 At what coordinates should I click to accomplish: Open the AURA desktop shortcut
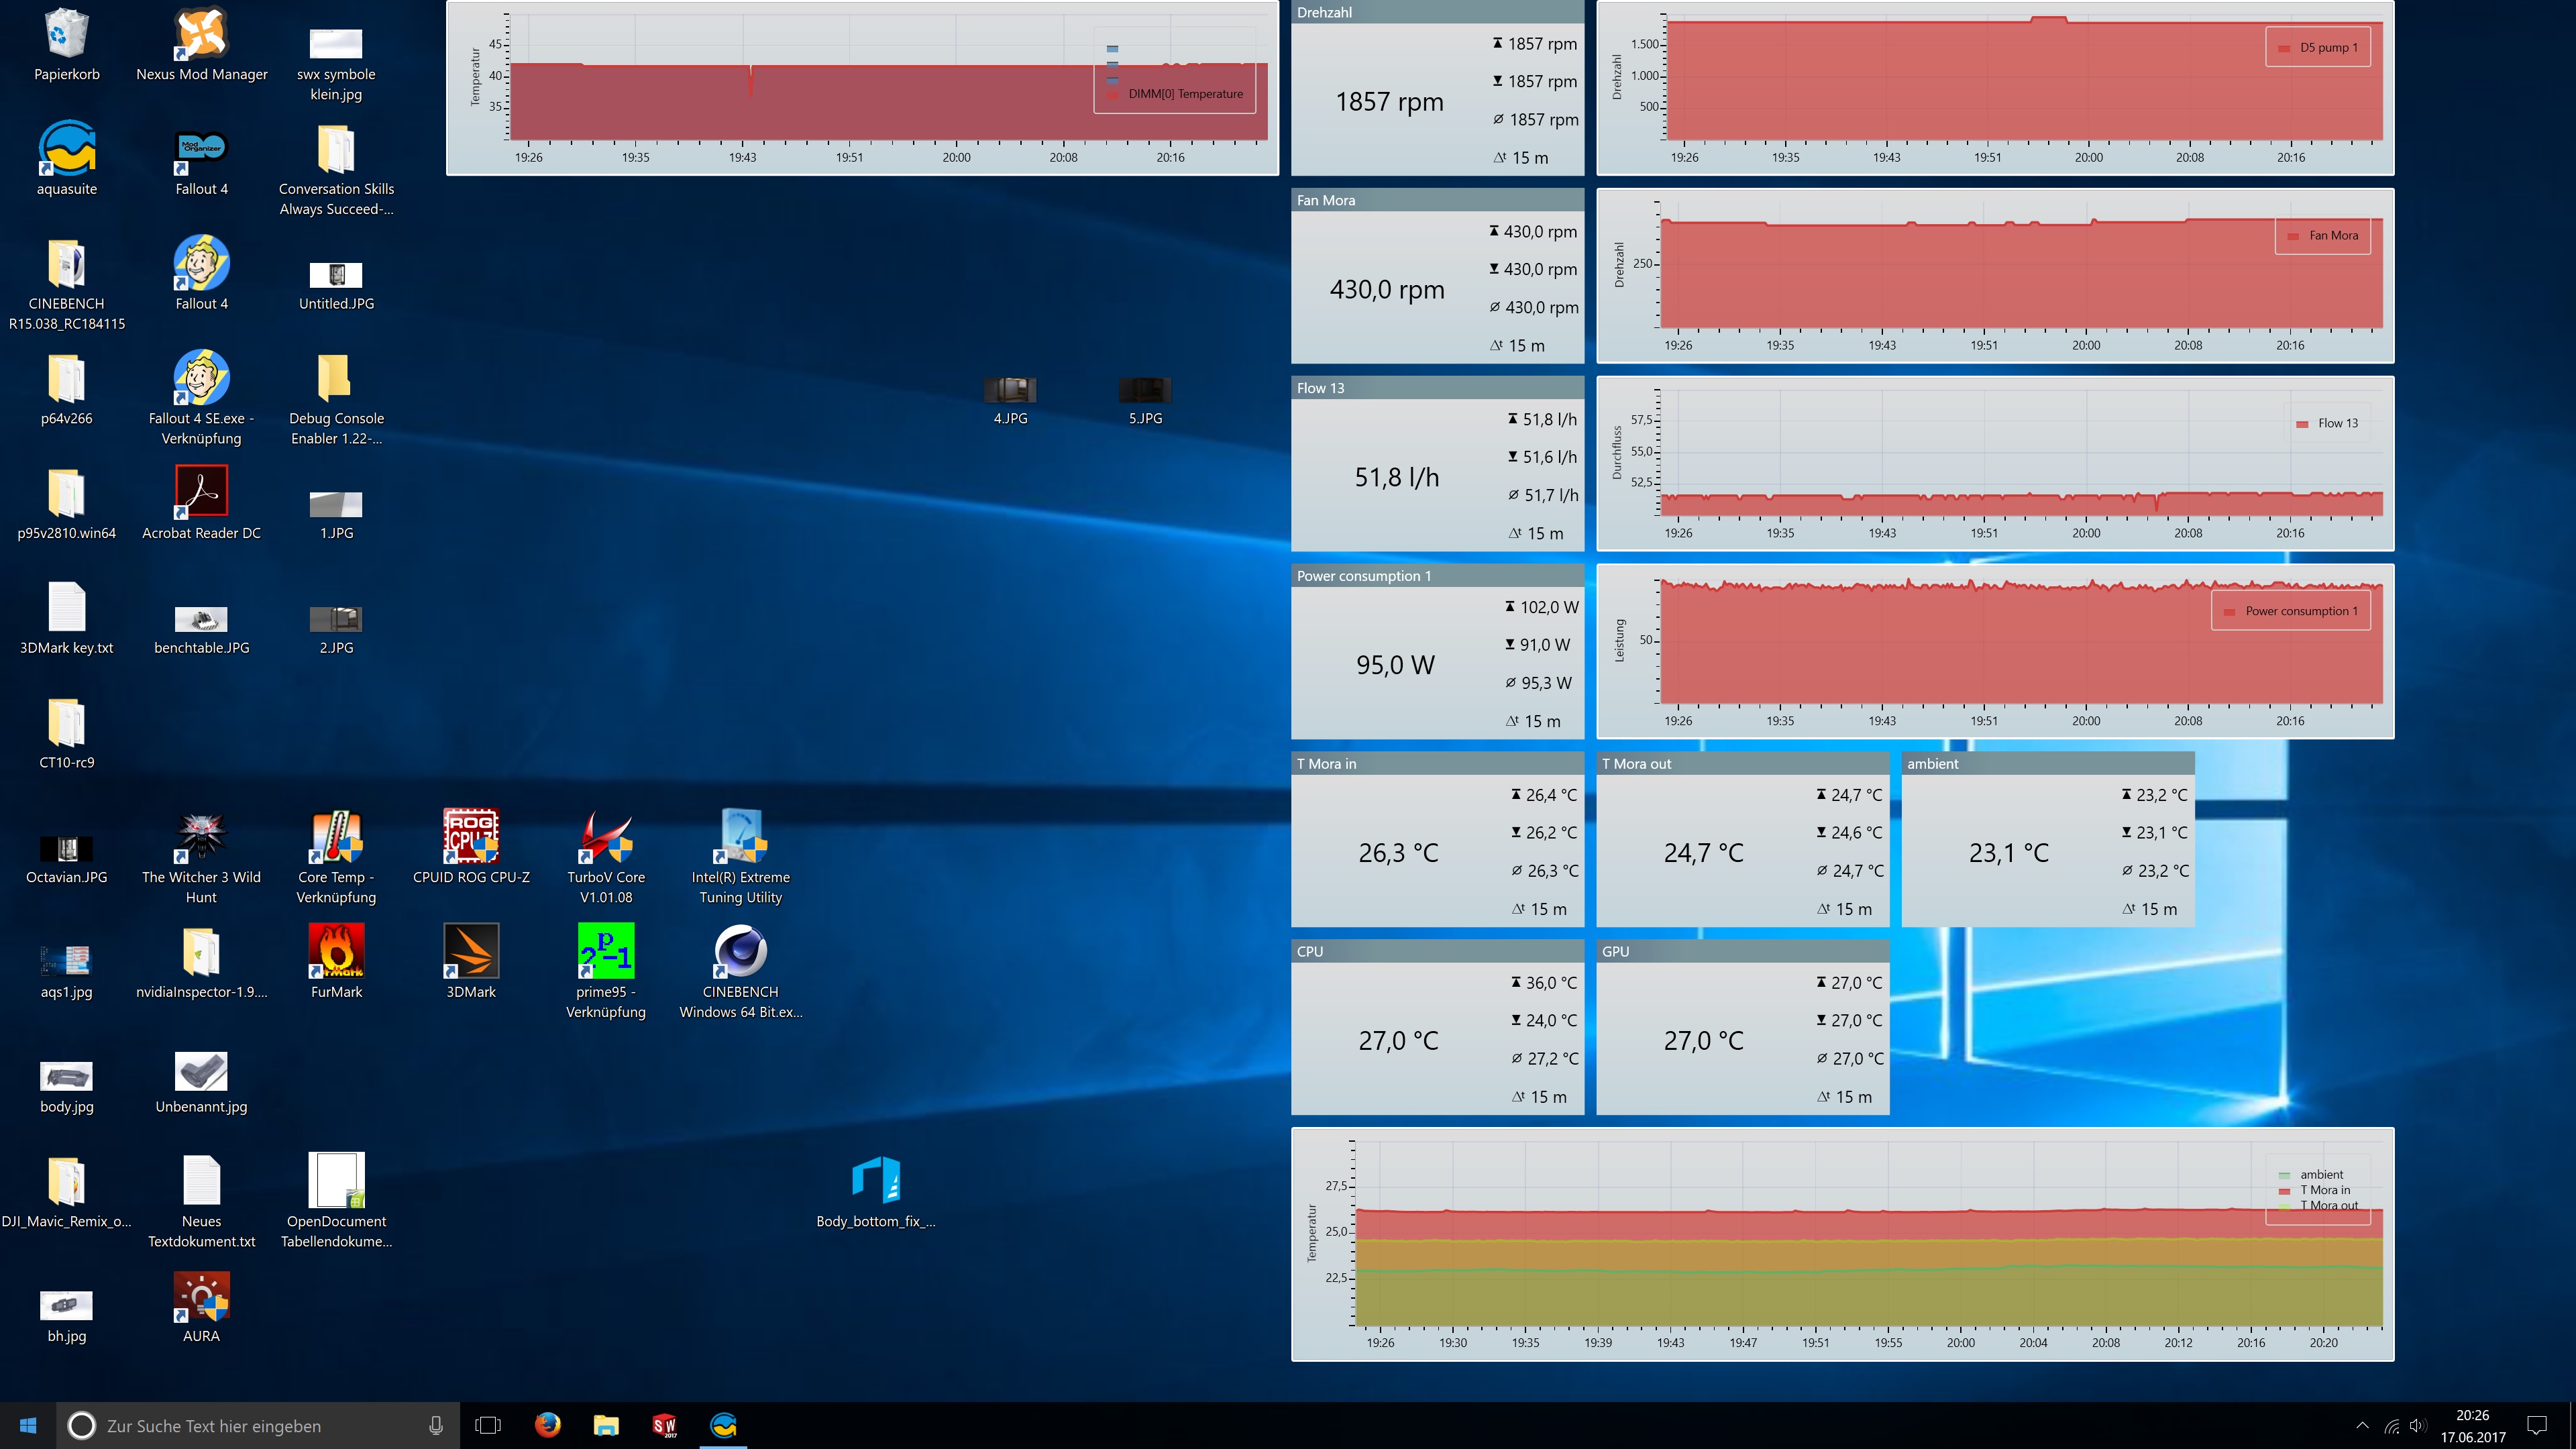(201, 1297)
